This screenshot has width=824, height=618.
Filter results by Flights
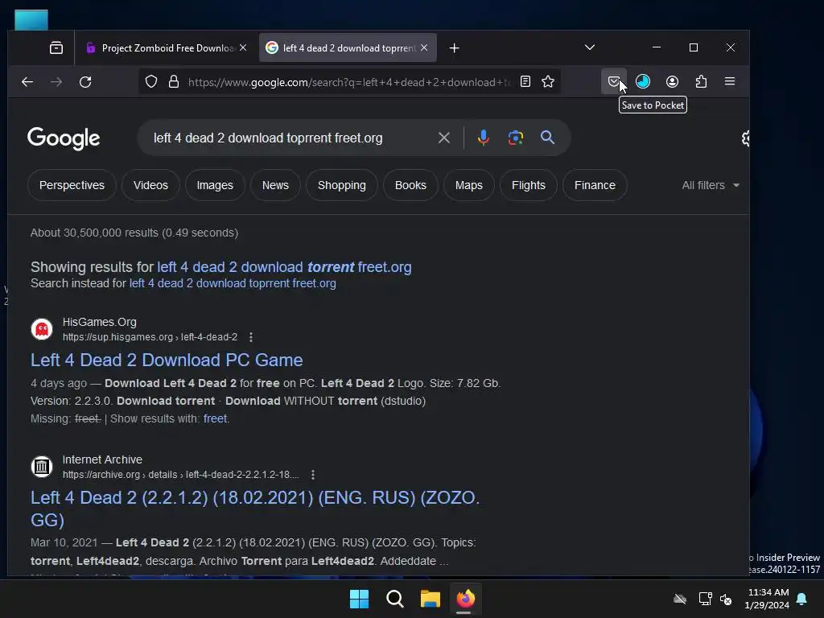click(x=528, y=185)
